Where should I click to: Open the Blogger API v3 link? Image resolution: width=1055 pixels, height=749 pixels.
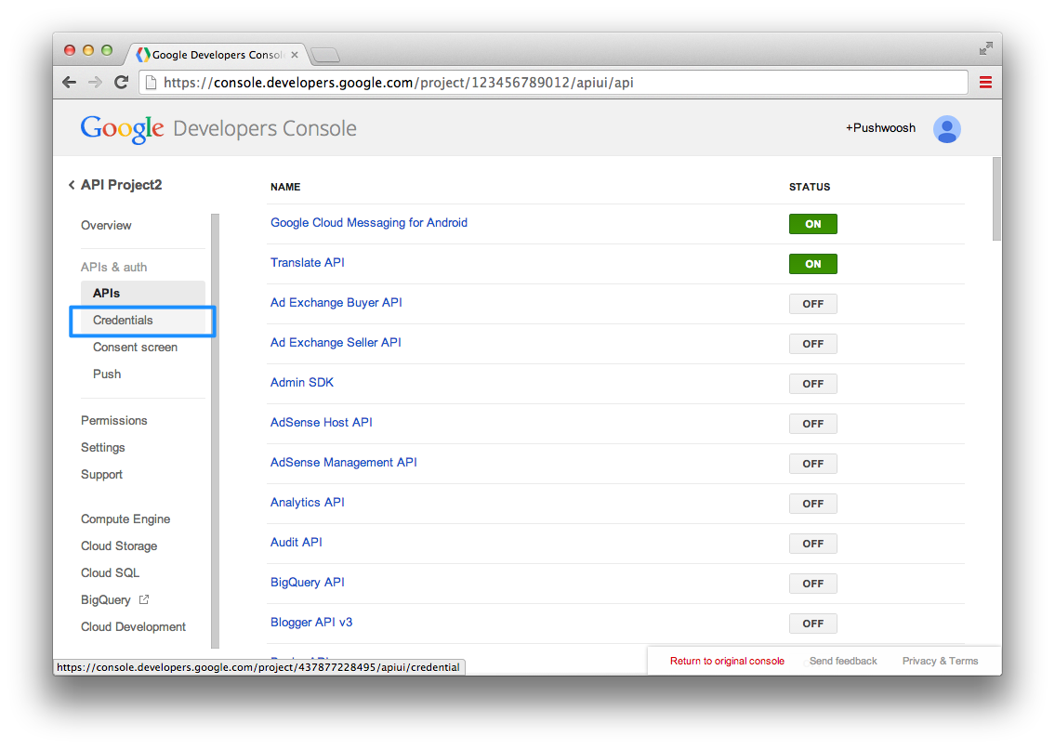(x=311, y=623)
